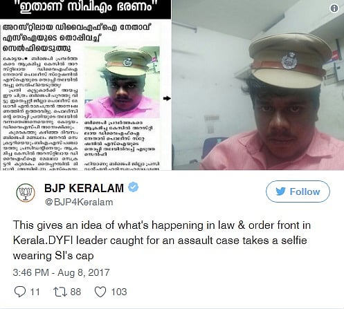Open the BJP KERALAM display name link
This screenshot has width=344, height=309.
click(84, 188)
